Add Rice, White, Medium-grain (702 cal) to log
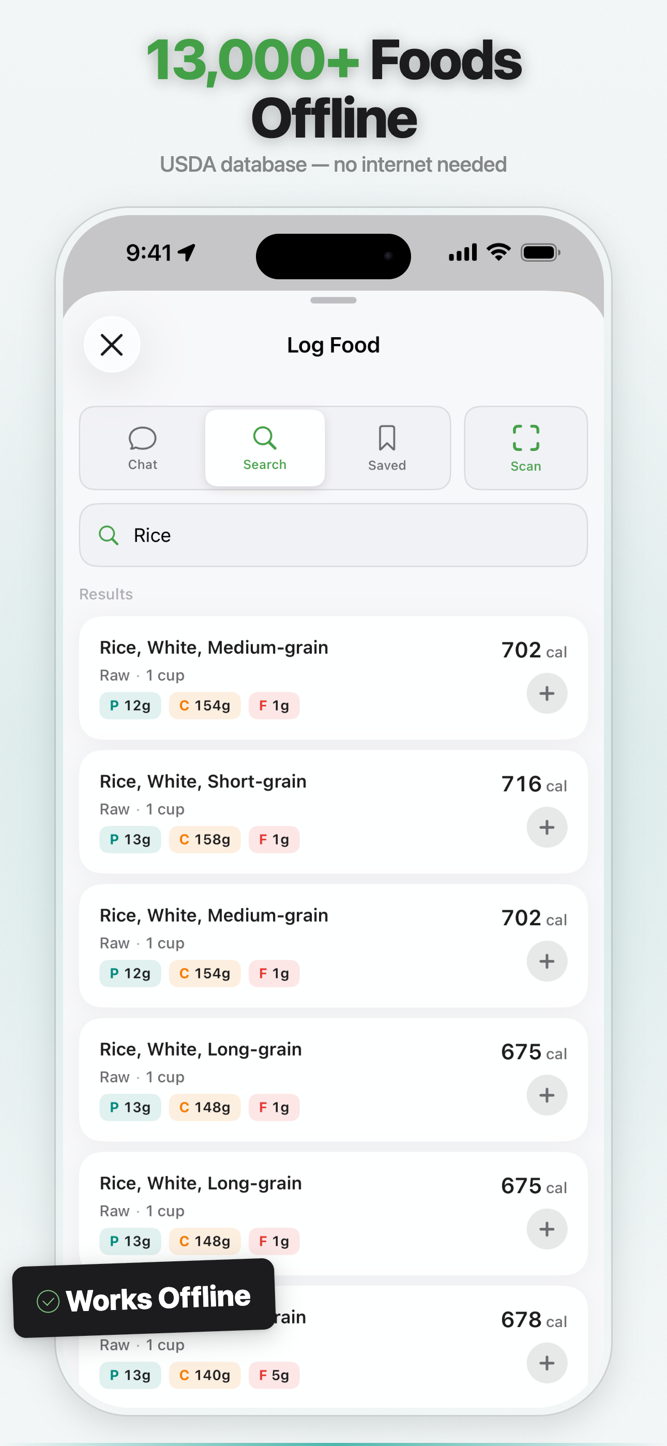This screenshot has height=1446, width=667. coord(547,694)
